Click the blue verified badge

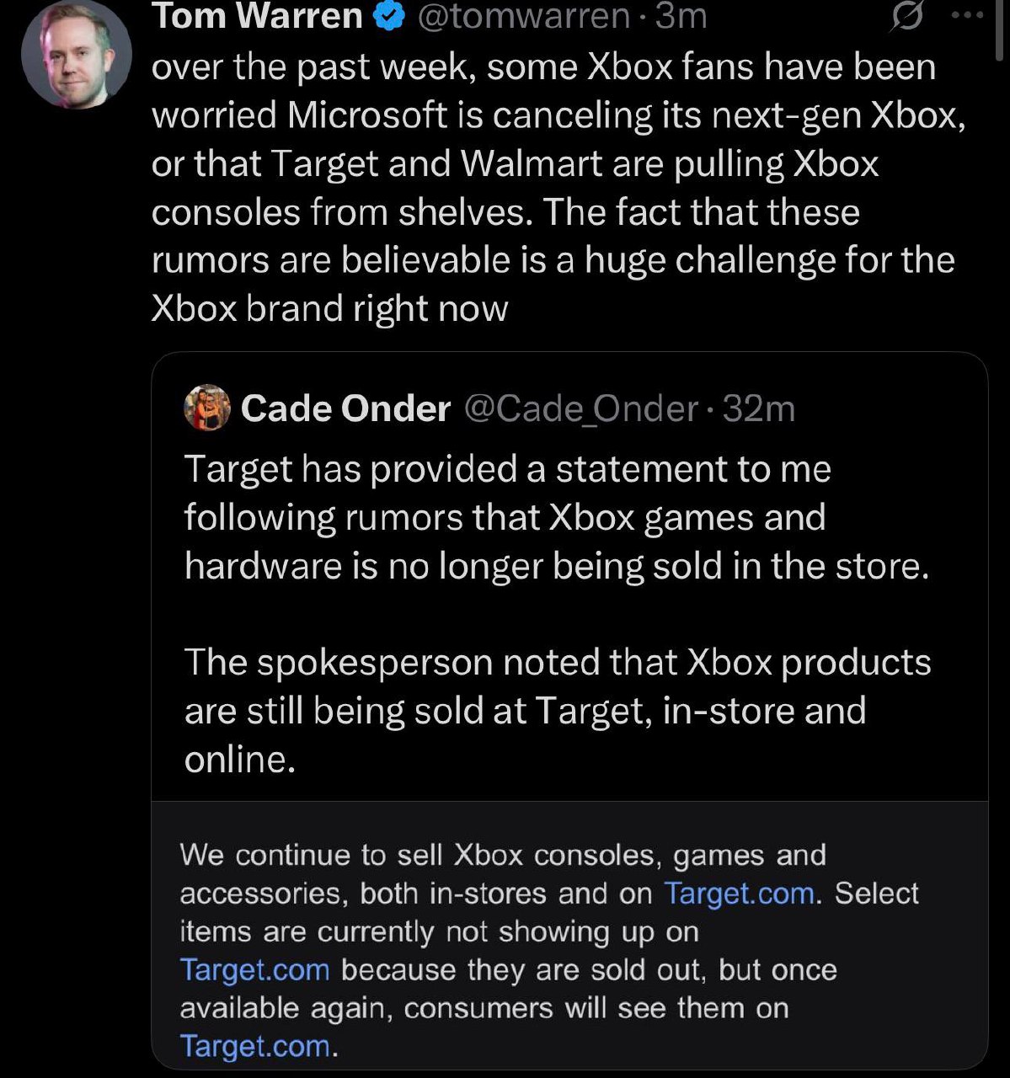(389, 15)
